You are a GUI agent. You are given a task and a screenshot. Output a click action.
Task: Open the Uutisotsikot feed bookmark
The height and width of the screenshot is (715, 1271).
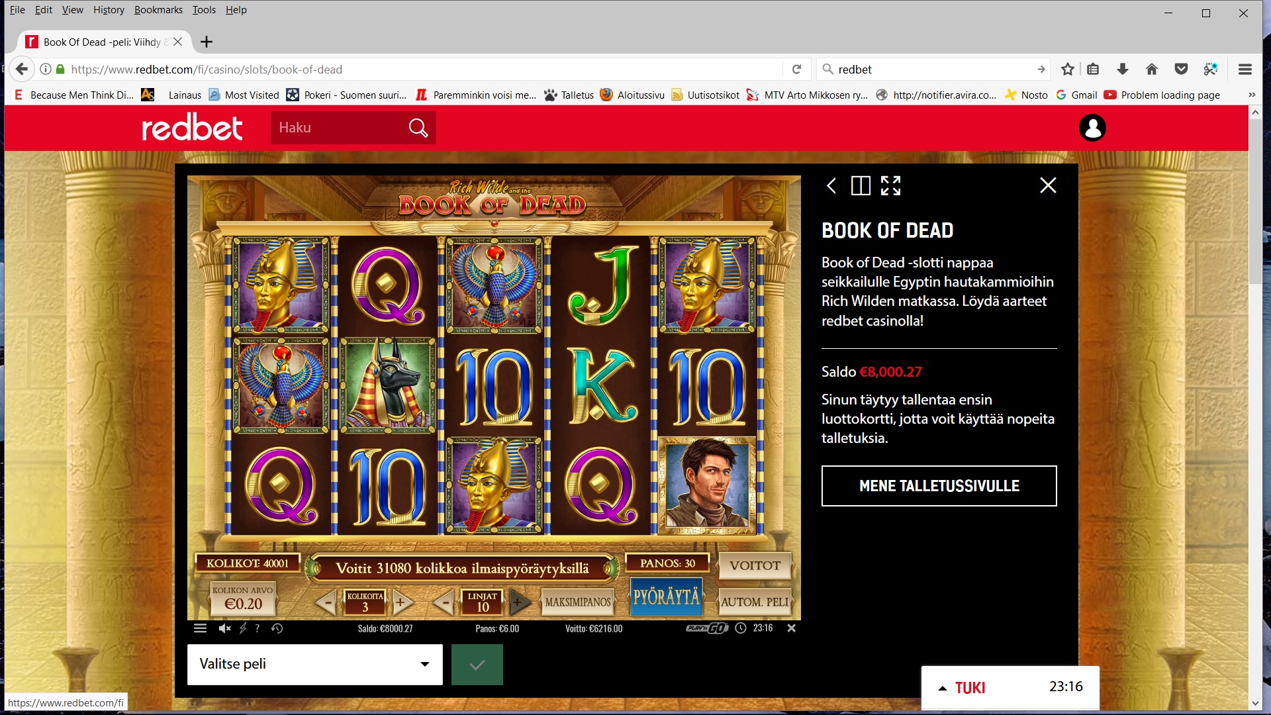click(706, 95)
